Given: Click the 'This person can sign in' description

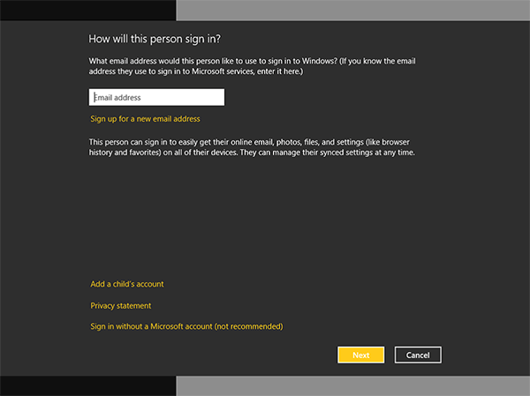Looking at the screenshot, I should [252, 146].
